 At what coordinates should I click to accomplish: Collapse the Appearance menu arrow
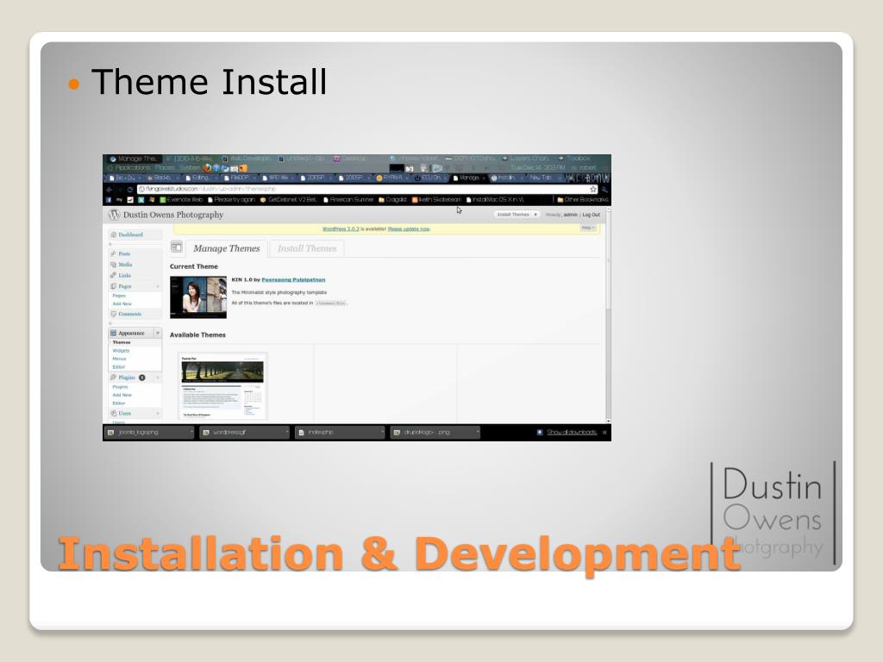pos(158,334)
